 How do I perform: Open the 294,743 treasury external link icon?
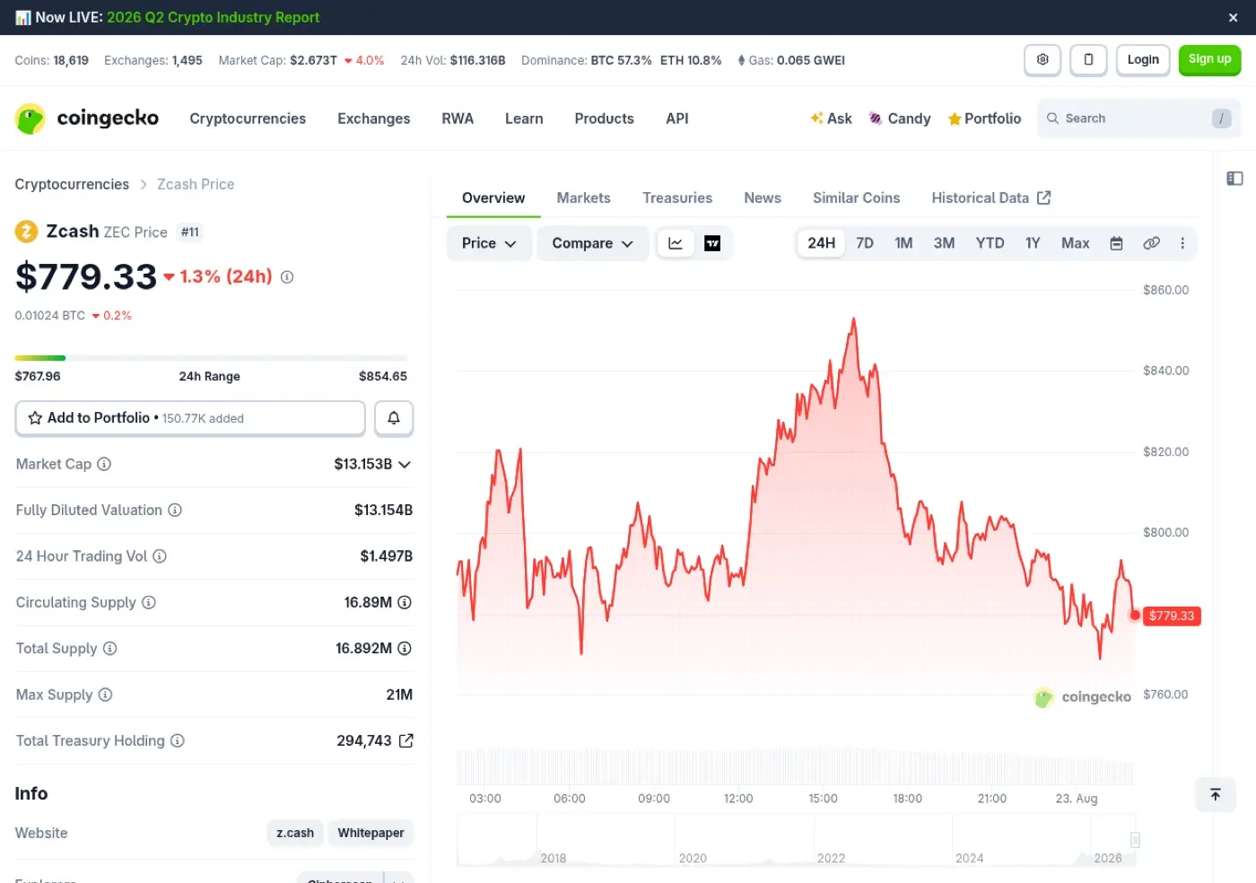(x=406, y=740)
